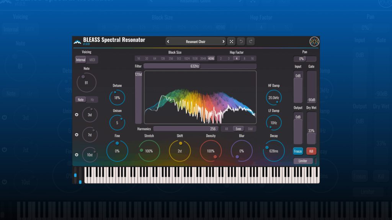Click the LF Damp knob at 10Hz
Viewport: 392px width, 220px height.
pyautogui.click(x=273, y=123)
